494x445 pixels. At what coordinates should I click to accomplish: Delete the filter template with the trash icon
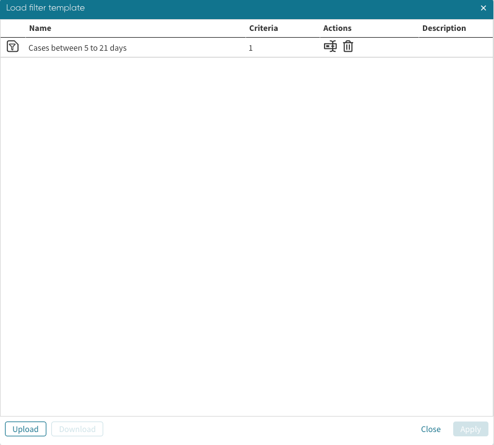tap(348, 47)
